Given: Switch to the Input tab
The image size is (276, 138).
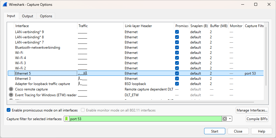Looking at the screenshot, I should point(11,16).
